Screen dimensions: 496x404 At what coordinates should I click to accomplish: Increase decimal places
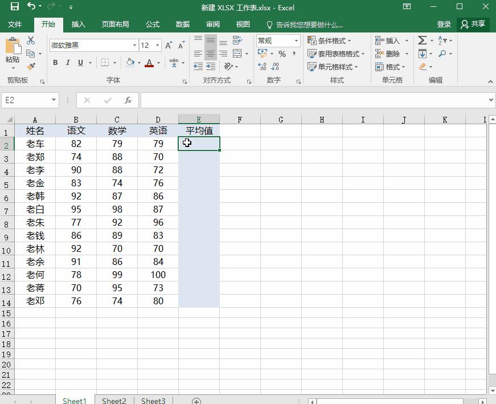[262, 67]
